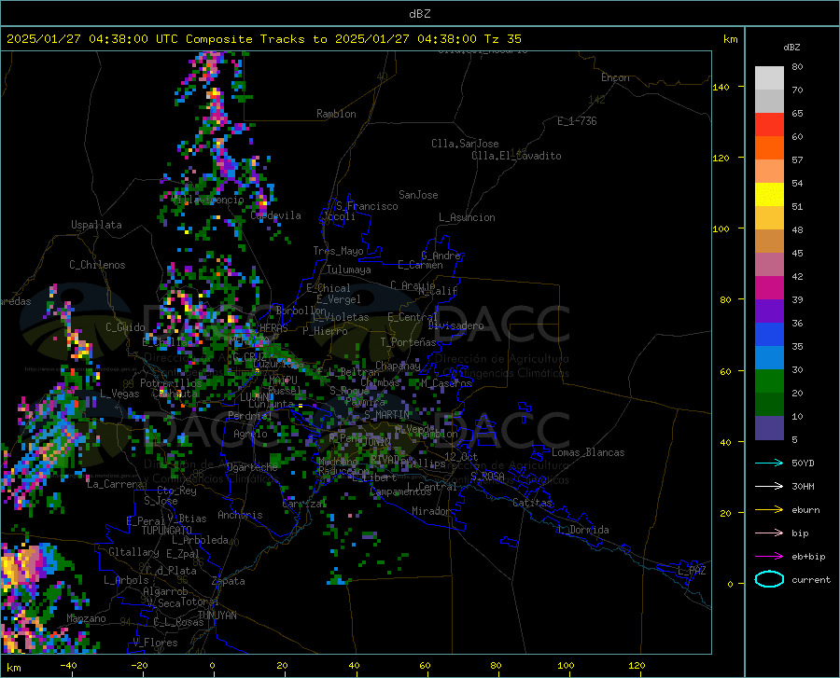Choose the dark blue 36 dBZ band
Image resolution: width=840 pixels, height=678 pixels.
tap(769, 335)
